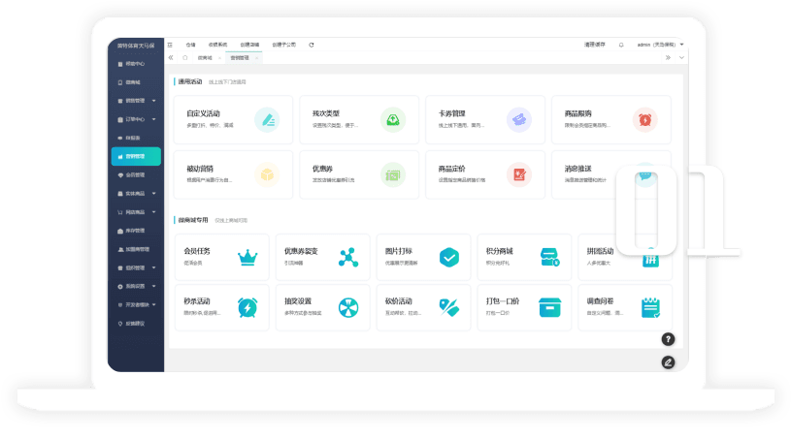The width and height of the screenshot is (792, 439).
Task: Expand the 系统设置 sidebar menu
Action: pyautogui.click(x=135, y=286)
